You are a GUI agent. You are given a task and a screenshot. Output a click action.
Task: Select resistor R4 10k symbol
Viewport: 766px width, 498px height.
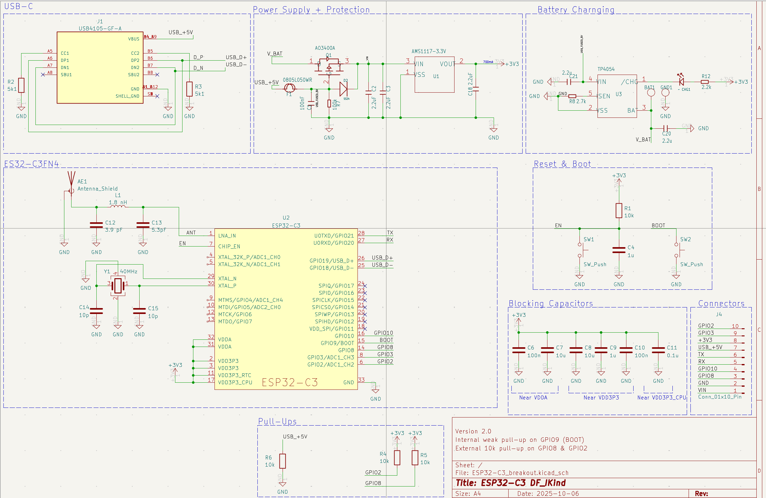pos(397,458)
